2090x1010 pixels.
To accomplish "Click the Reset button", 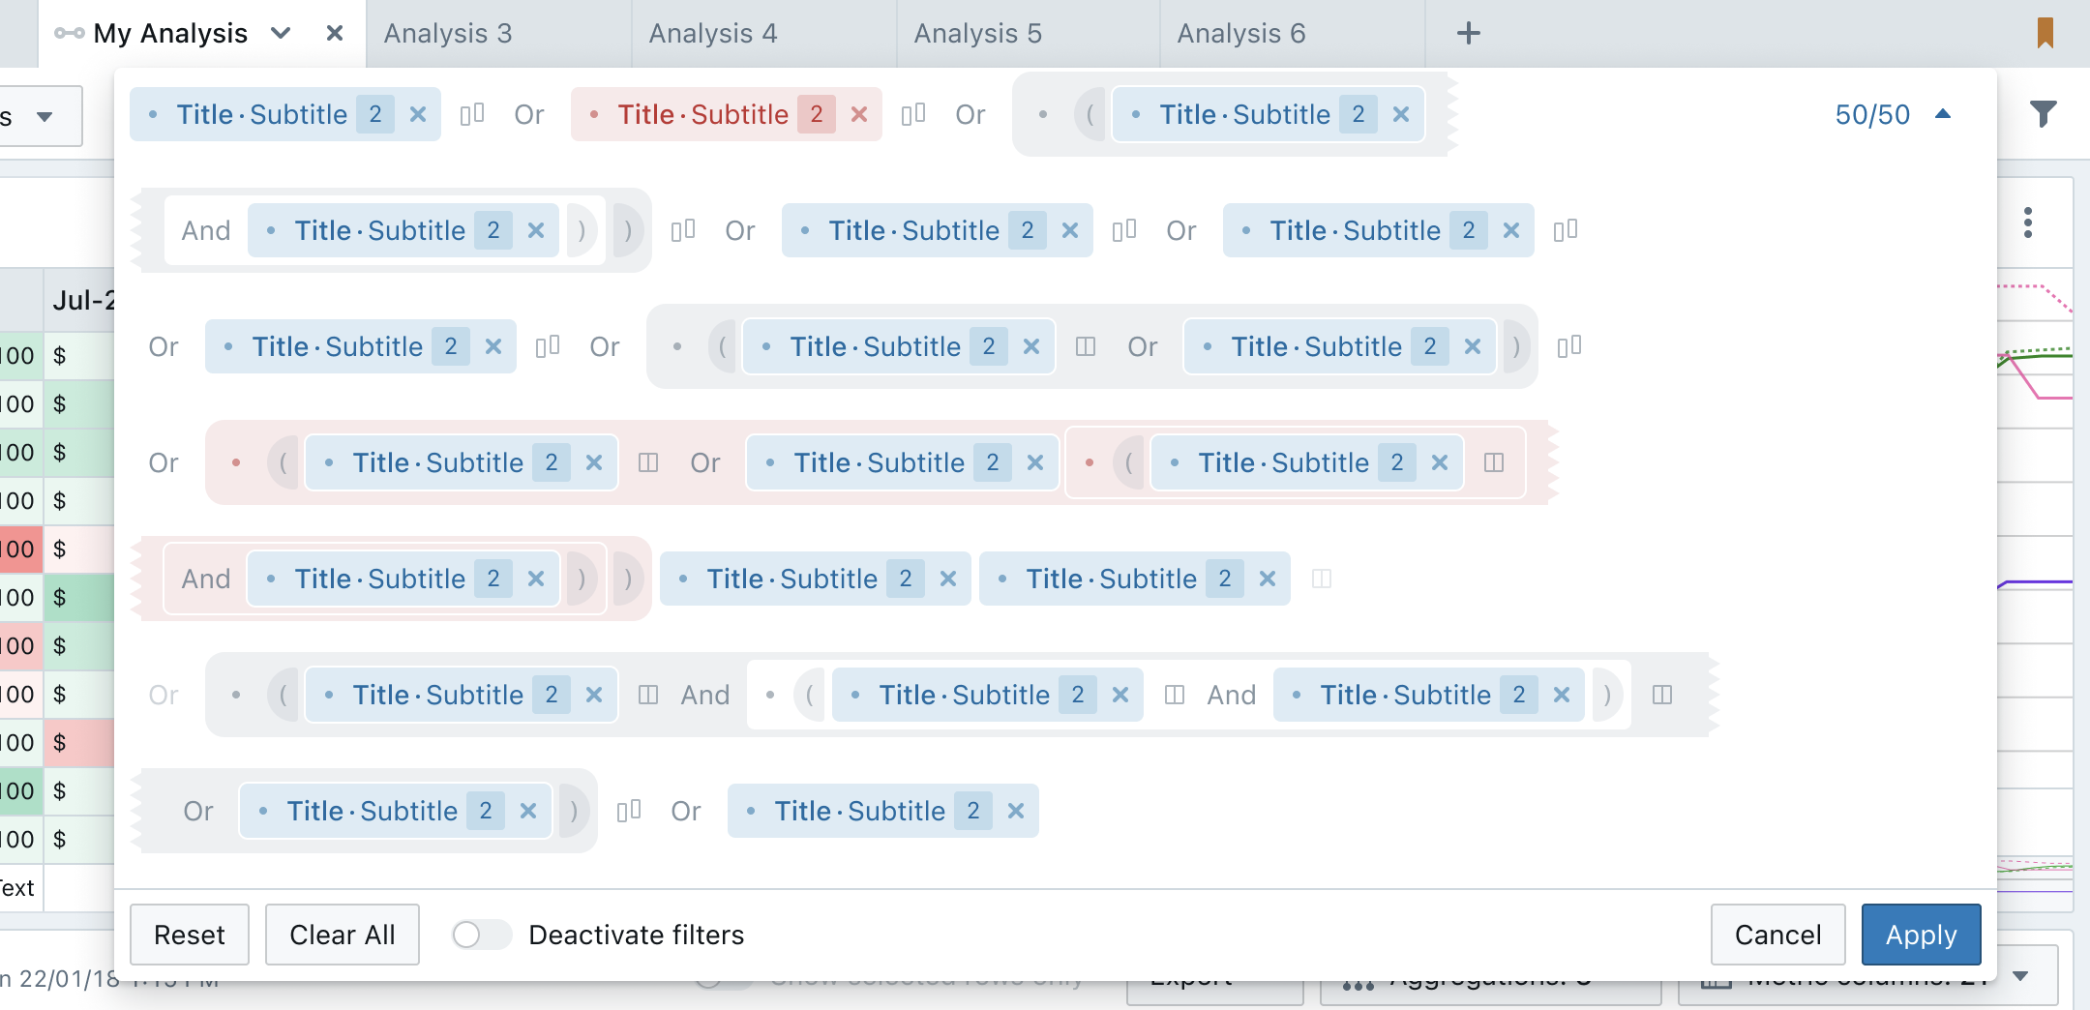I will (189, 935).
